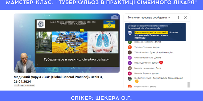Open the chat filter dropdown "Только интересные сообщения"
Screen dimensions: 203x101
coord(149,18)
